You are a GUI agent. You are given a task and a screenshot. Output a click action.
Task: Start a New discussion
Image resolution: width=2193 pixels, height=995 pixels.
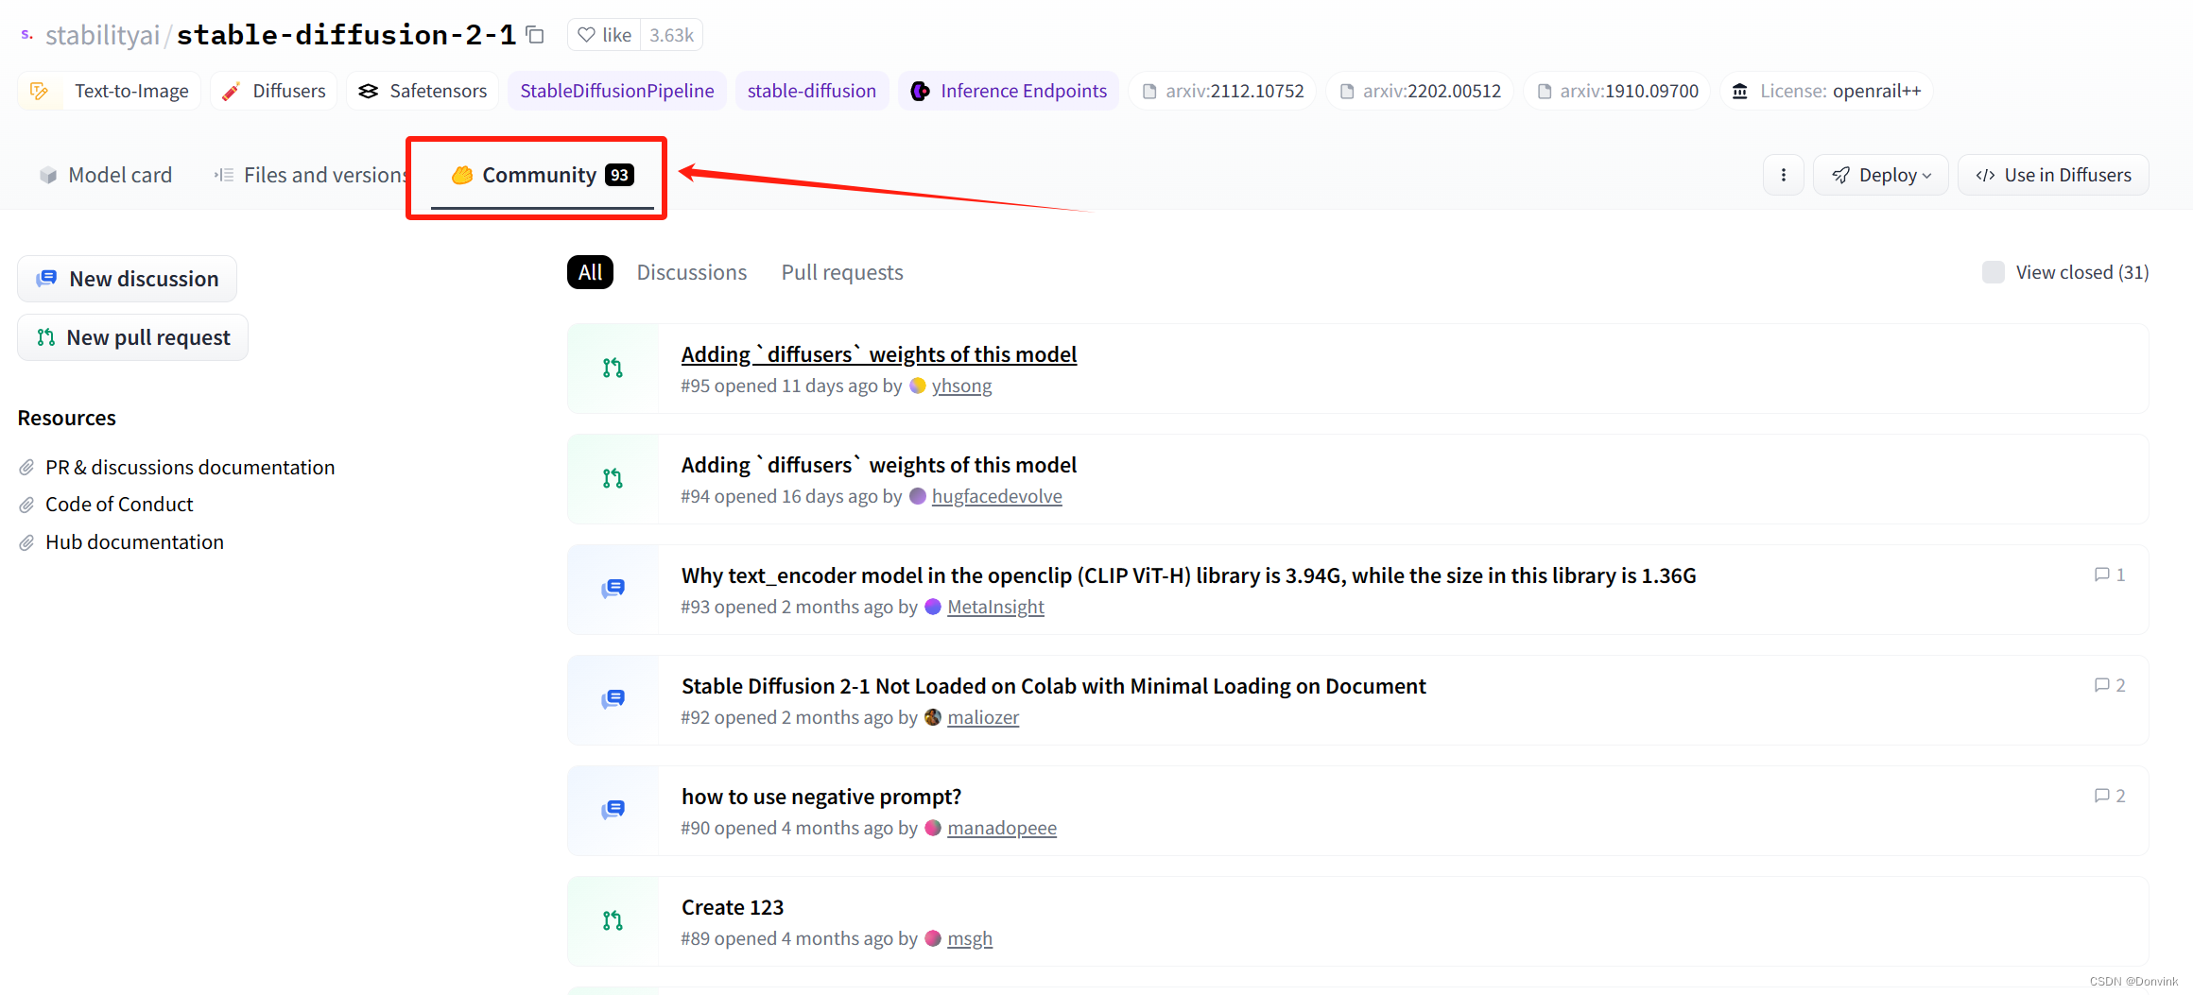pos(128,279)
